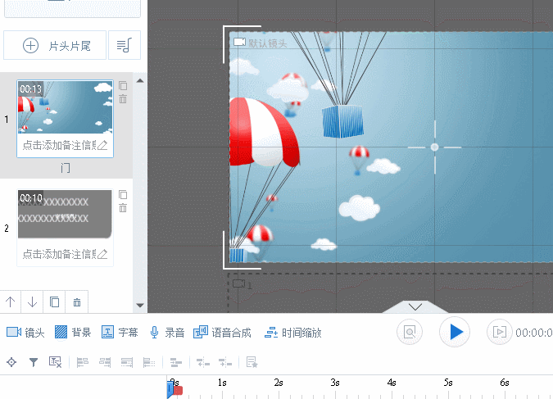Click the round preview magnifier button
The image size is (553, 399).
[x=410, y=332]
